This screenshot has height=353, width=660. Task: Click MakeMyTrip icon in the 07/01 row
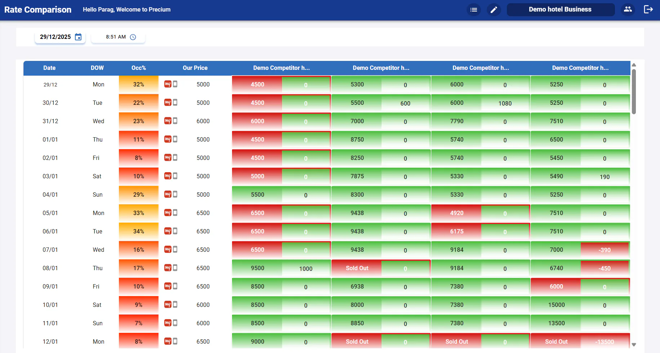click(x=168, y=249)
